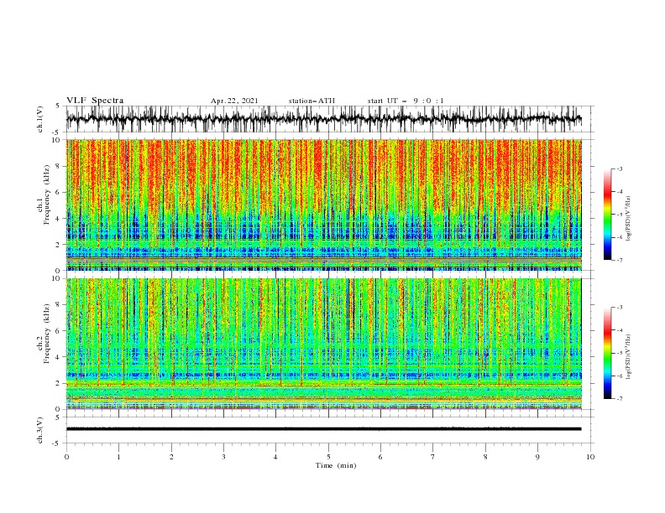Click the ch.2 spectrogram color scale bar
The image size is (665, 513).
pyautogui.click(x=607, y=353)
